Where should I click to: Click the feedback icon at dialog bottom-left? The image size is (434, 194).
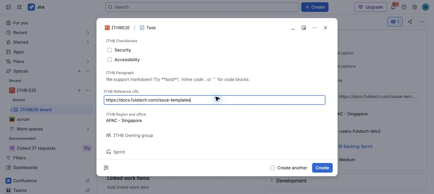click(x=106, y=168)
